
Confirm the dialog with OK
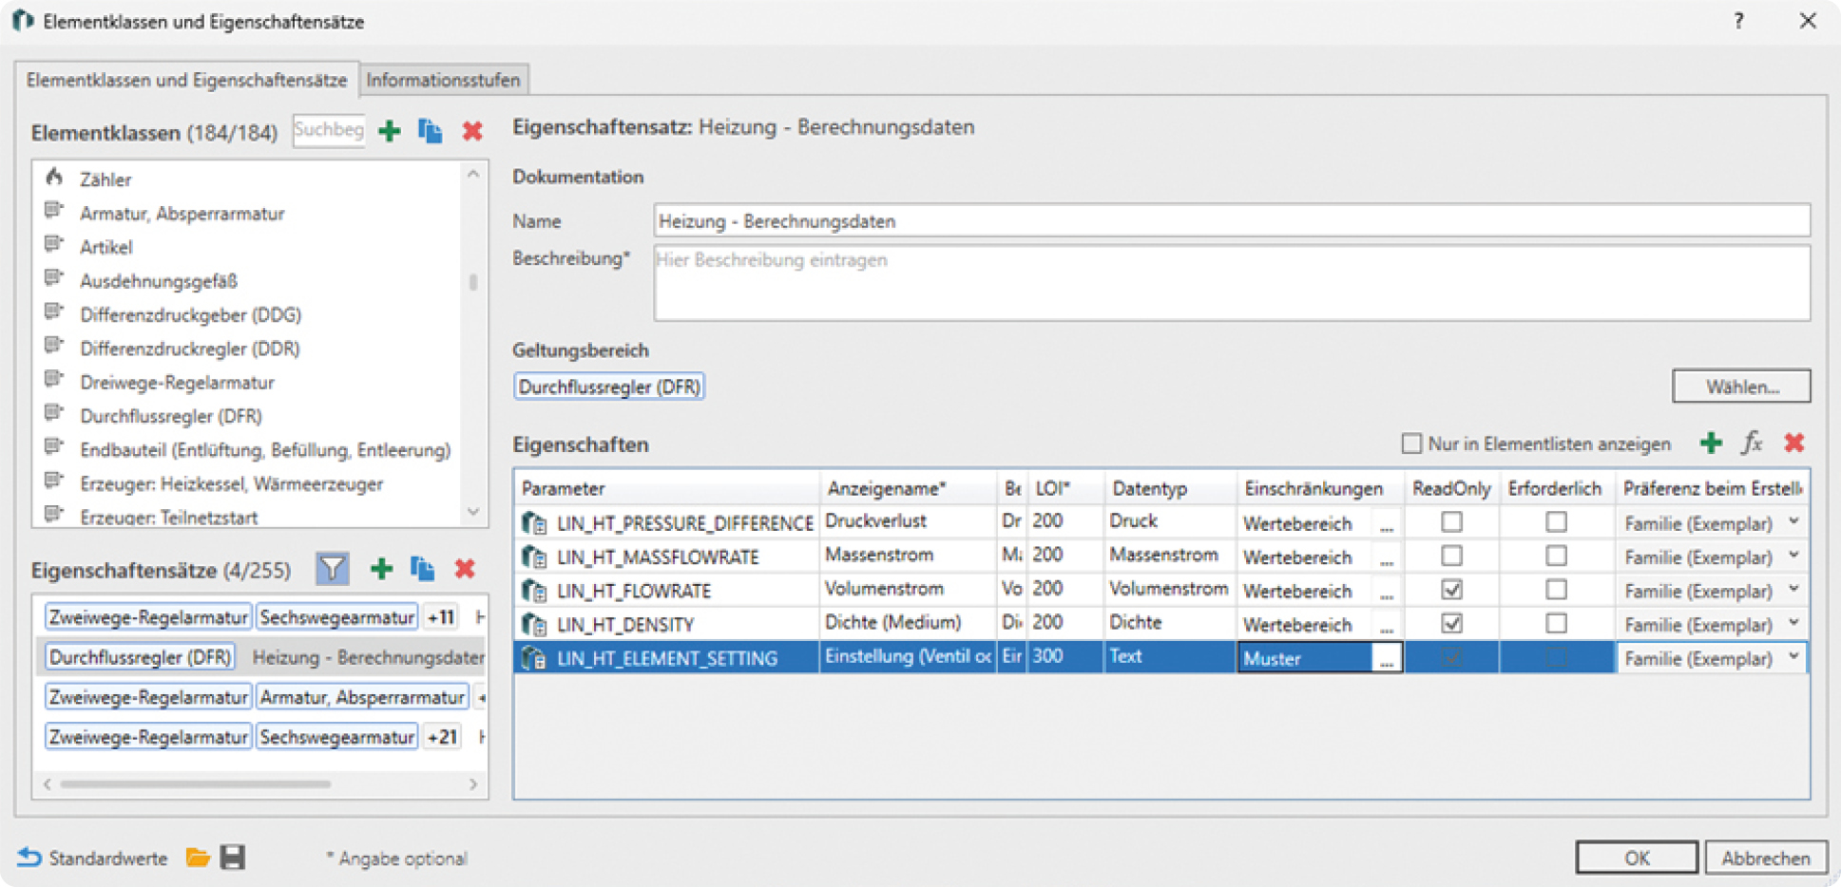click(x=1636, y=858)
